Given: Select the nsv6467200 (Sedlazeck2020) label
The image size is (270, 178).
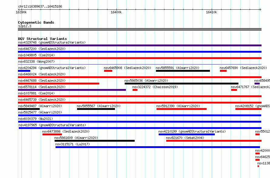Looking at the screenshot, I should pyautogui.click(x=42, y=49).
